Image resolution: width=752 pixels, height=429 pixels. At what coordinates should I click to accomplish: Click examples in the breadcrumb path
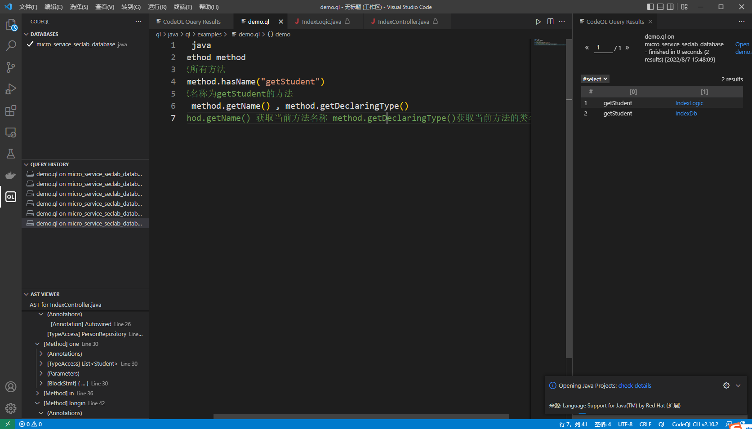tap(209, 34)
